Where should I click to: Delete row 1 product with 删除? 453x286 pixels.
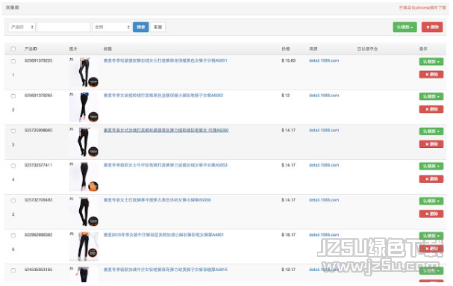(x=431, y=75)
